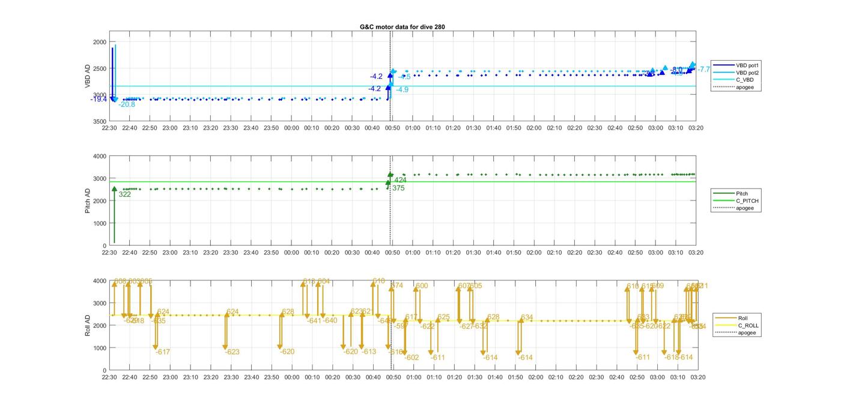Click '02:00' time tick under Roll plot
Image resolution: width=841 pixels, height=416 pixels.
[535, 378]
